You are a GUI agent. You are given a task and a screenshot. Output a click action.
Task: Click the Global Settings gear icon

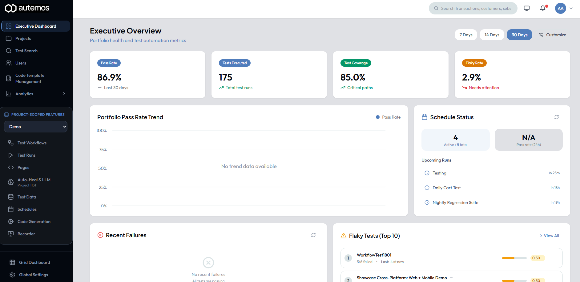point(12,275)
